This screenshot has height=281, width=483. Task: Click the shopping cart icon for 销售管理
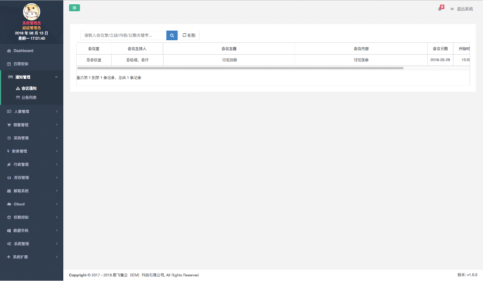click(x=9, y=125)
